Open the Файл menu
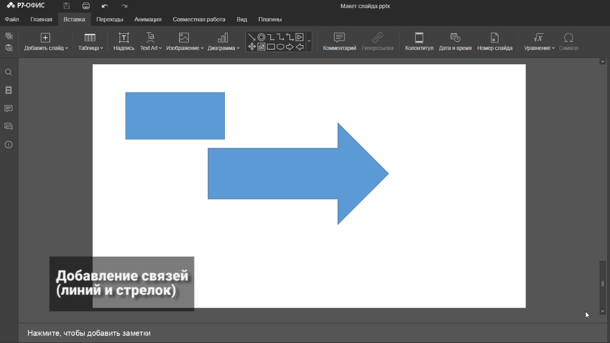The image size is (610, 343). pyautogui.click(x=12, y=20)
